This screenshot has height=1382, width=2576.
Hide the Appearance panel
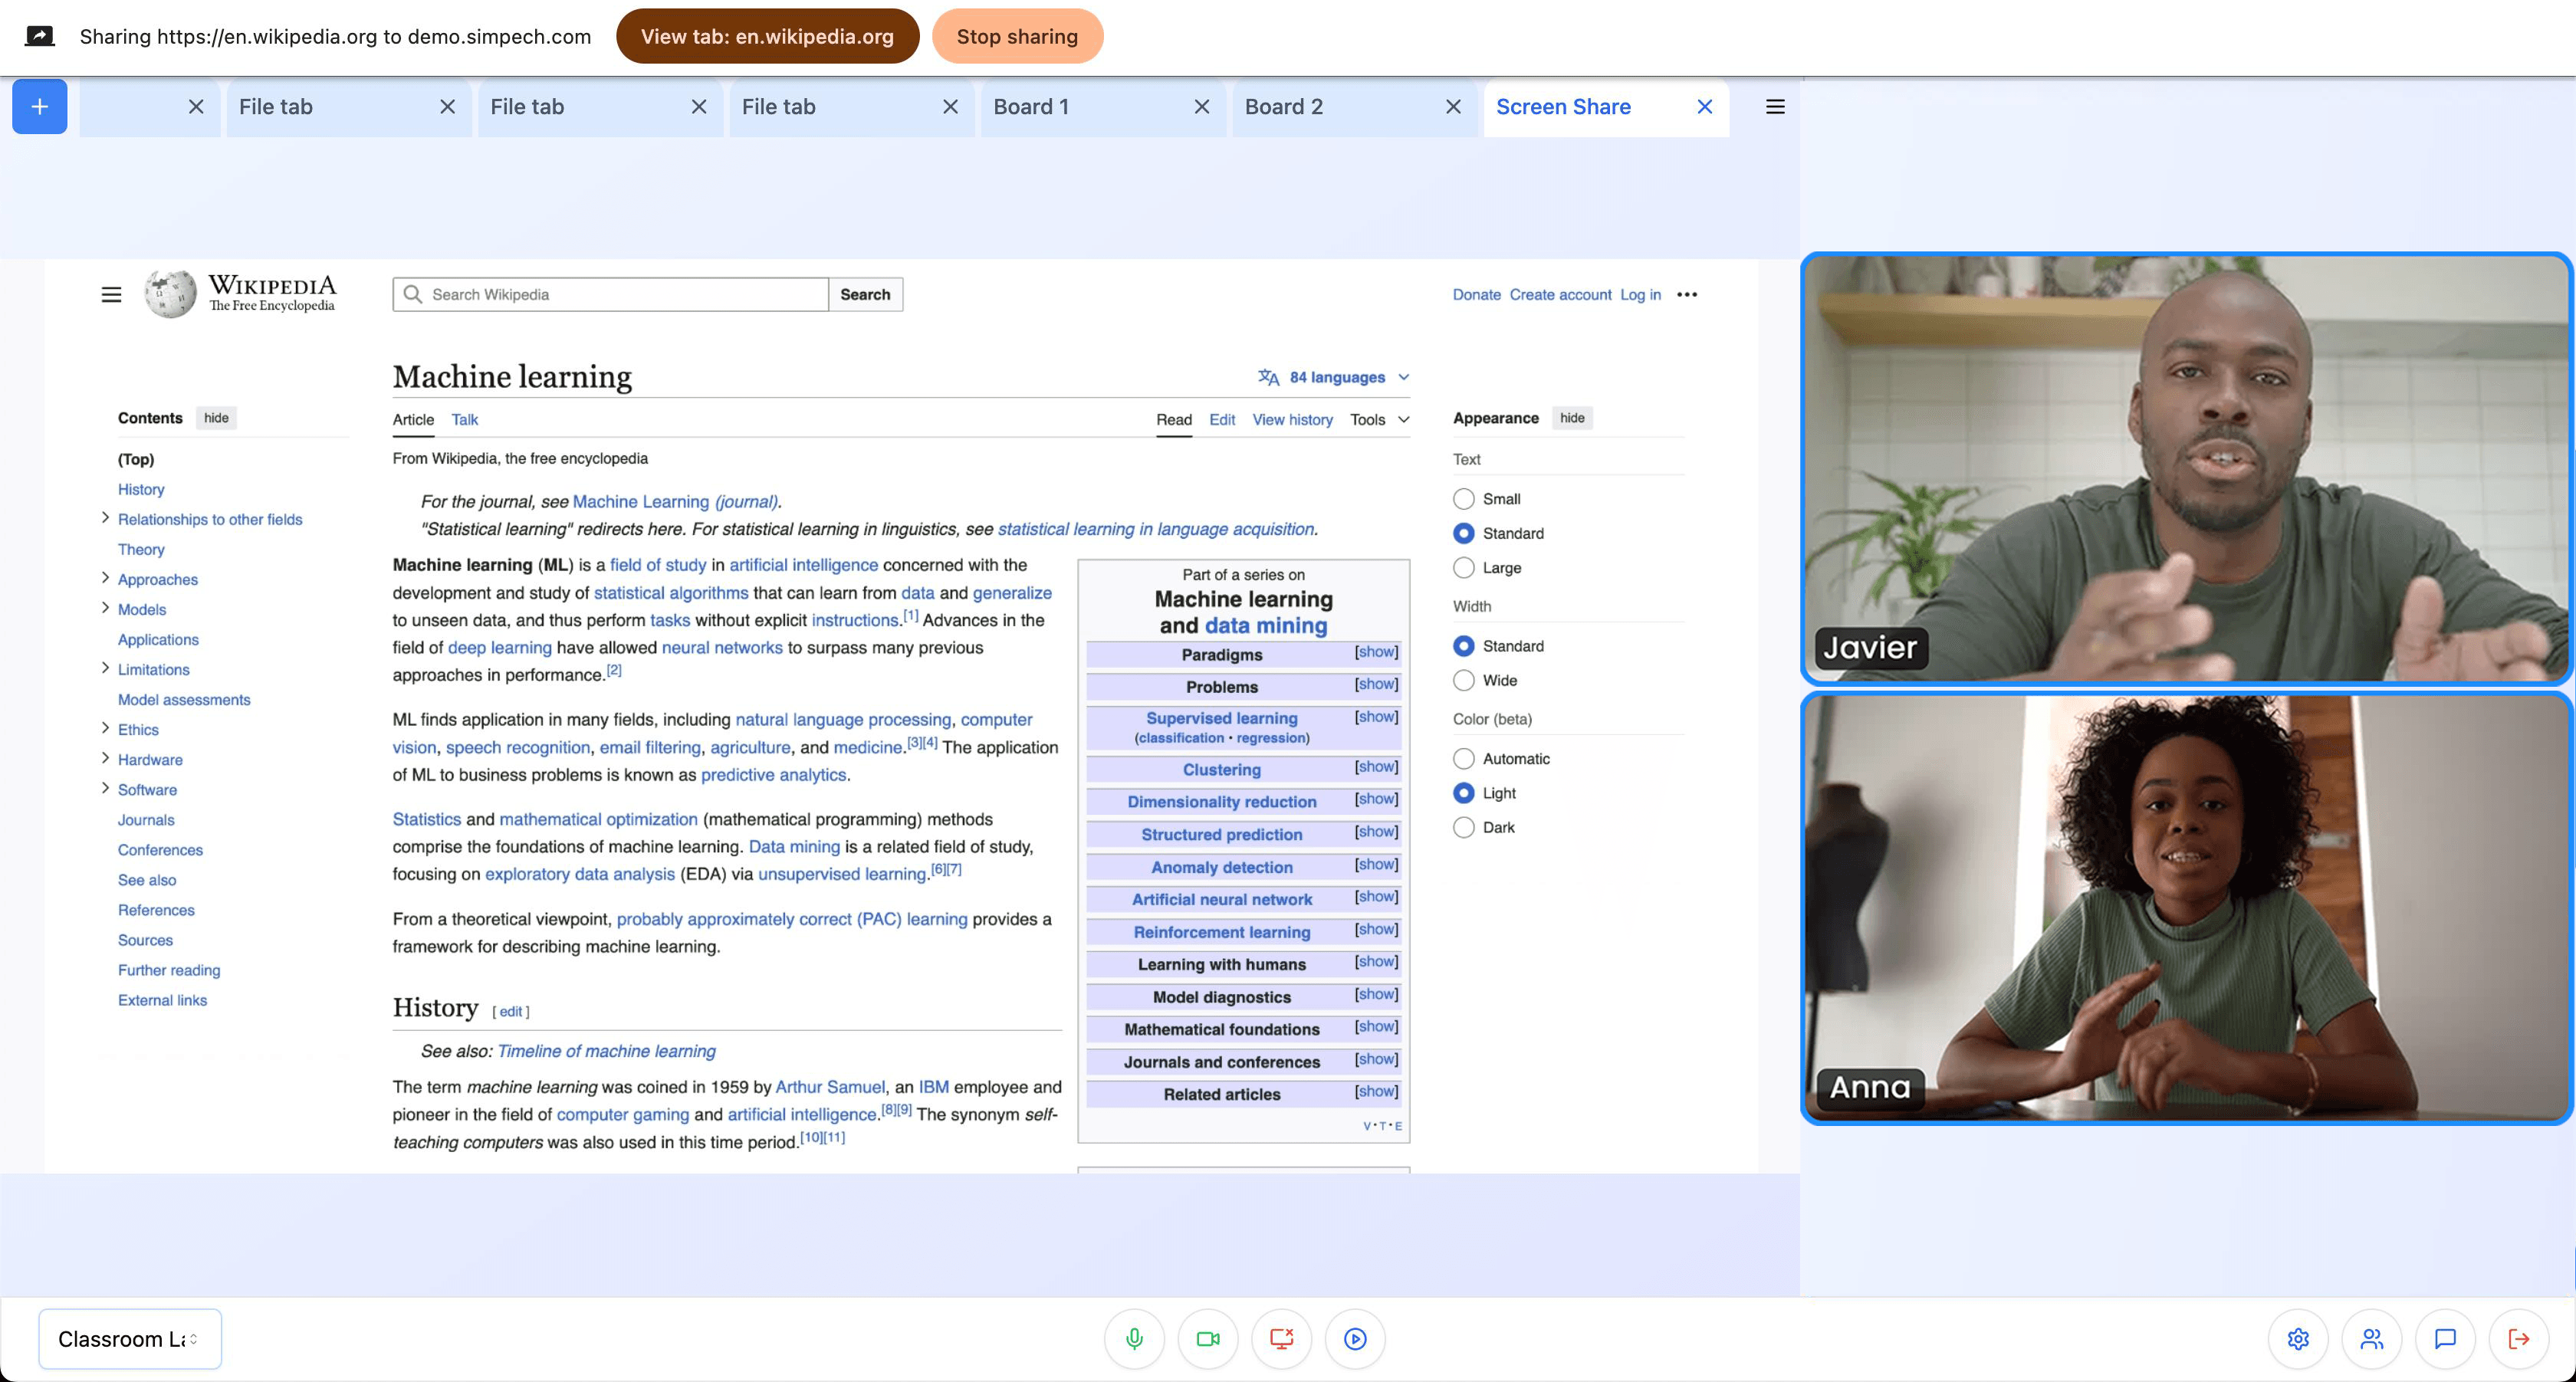[x=1572, y=418]
